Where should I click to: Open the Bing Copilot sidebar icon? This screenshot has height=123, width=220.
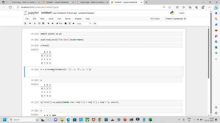point(216,7)
